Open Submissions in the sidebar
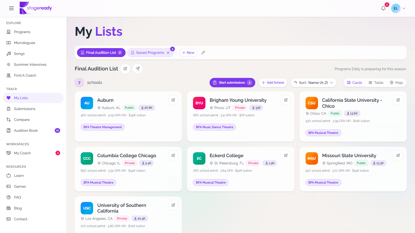The width and height of the screenshot is (415, 233). [x=33, y=109]
